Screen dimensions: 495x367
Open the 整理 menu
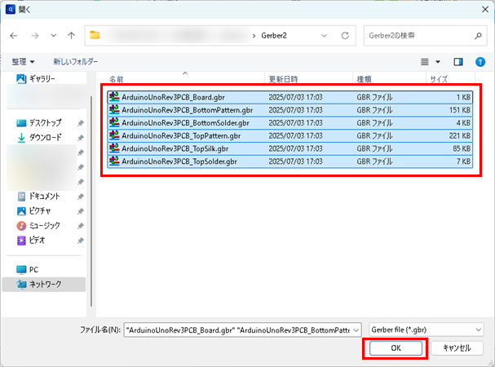point(23,62)
